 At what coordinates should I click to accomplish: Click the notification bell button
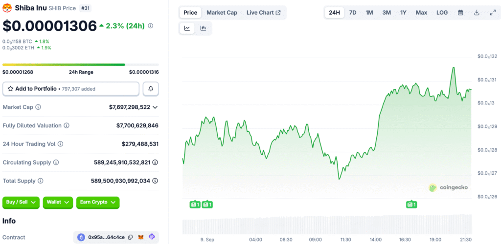151,89
